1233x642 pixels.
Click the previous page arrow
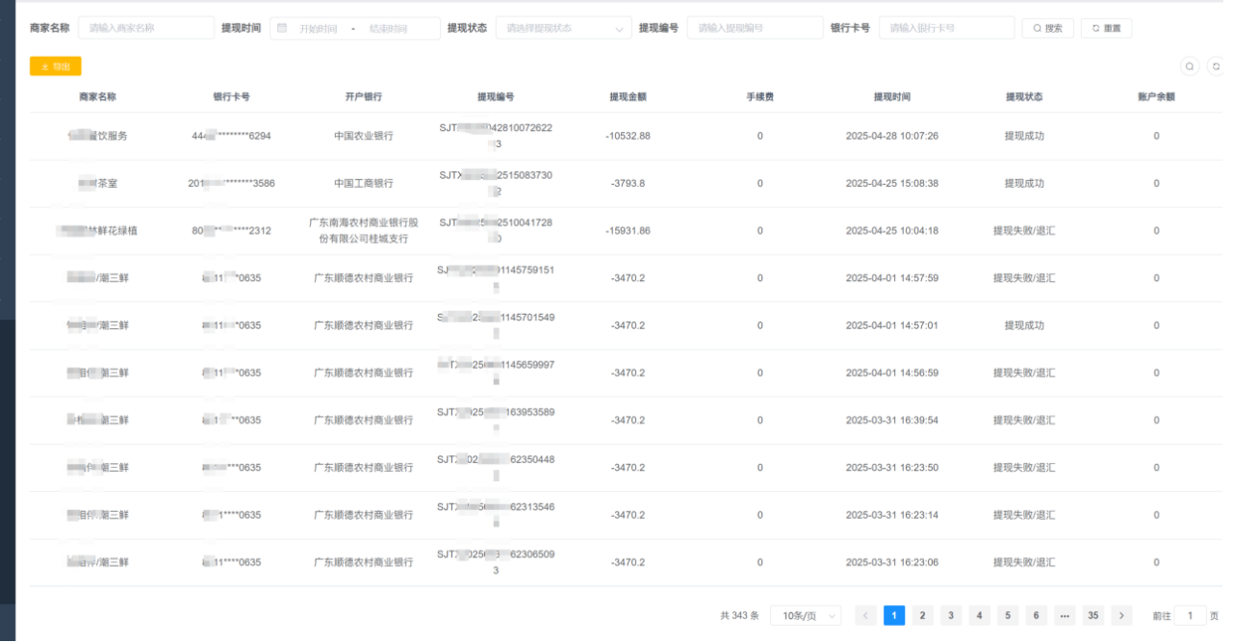coord(865,616)
